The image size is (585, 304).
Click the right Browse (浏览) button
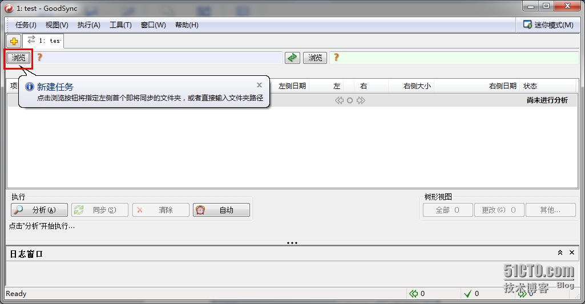click(315, 58)
